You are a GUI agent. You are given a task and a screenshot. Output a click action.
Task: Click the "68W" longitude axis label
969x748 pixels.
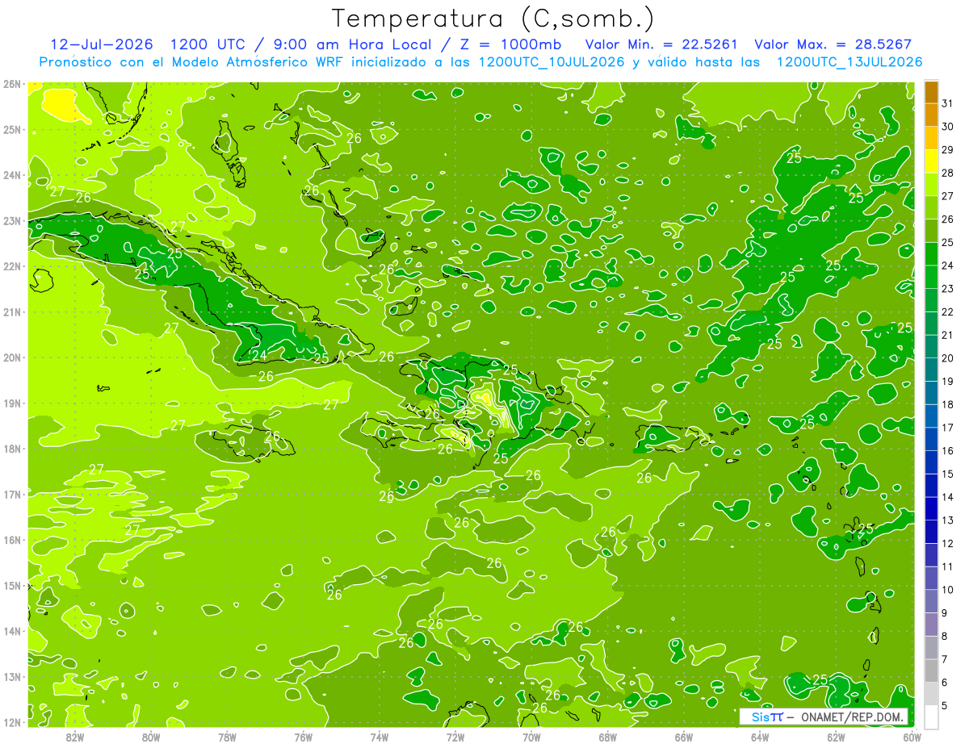(608, 737)
